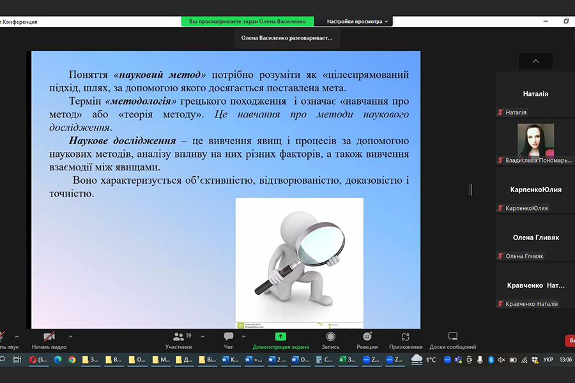Image resolution: width=575 pixels, height=383 pixels.
Task: Click muted mic icon beside Кравченко Наталія label
Action: pos(500,303)
